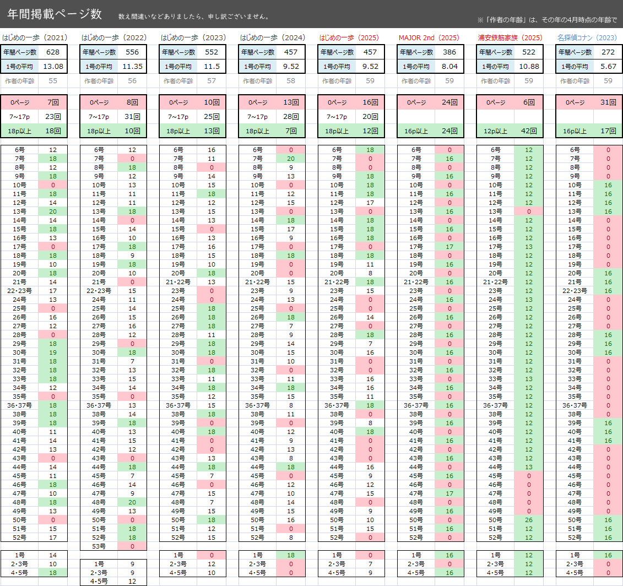
Task: Select the 作者の年齢 footnote at top right
Action: (549, 20)
